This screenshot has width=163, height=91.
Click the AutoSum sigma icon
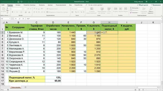(x=131, y=8)
